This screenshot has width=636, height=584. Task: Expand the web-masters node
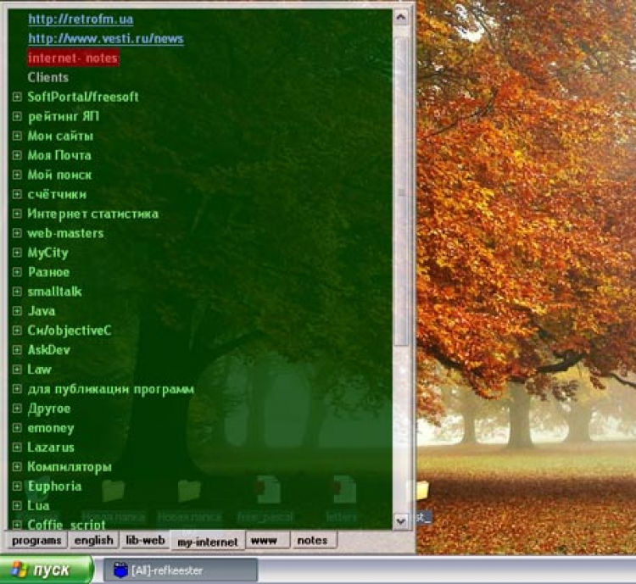(17, 233)
